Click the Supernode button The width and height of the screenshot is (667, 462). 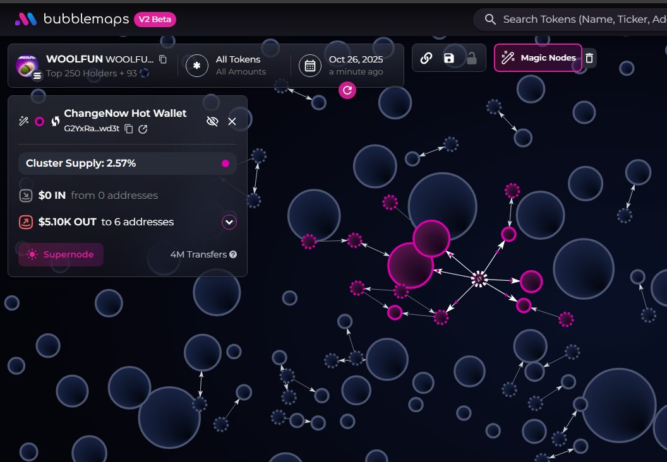(61, 254)
